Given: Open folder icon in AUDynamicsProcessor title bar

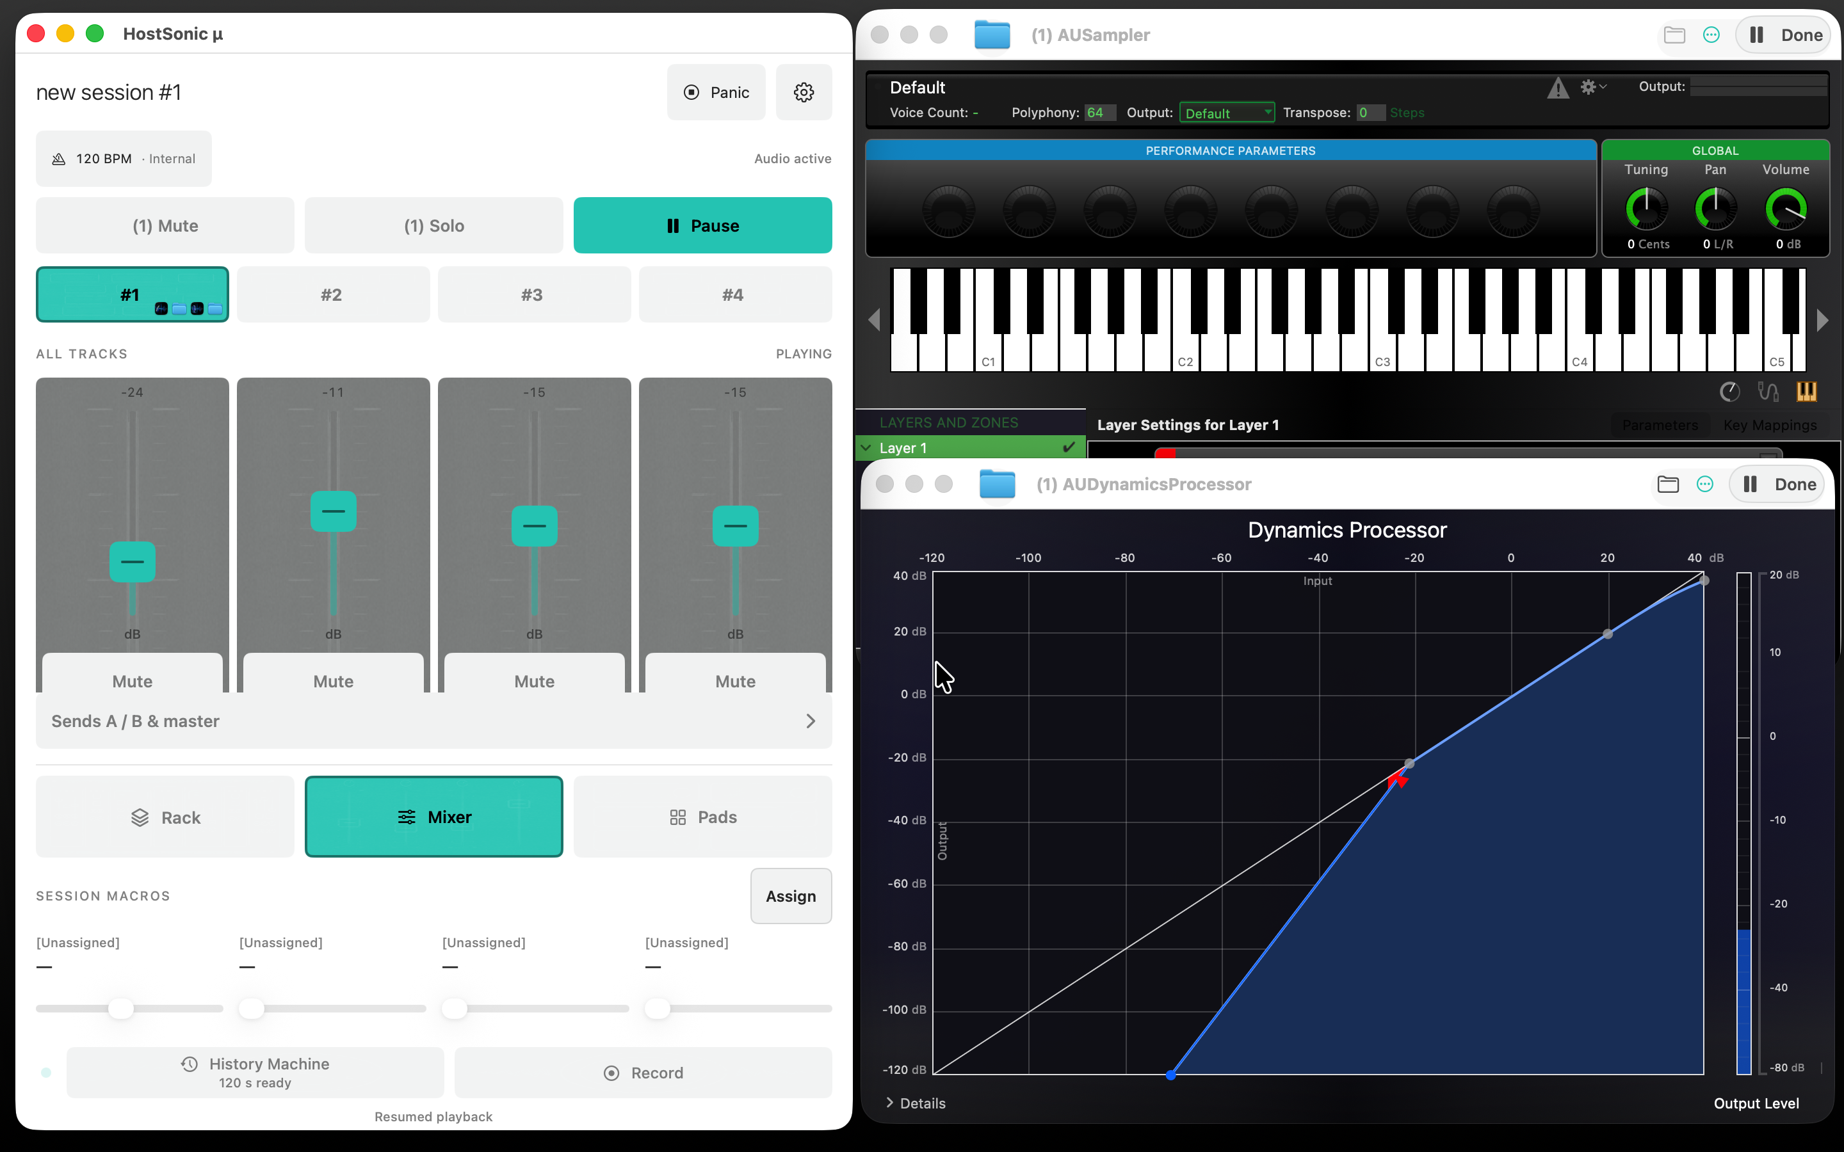Looking at the screenshot, I should pos(1668,484).
